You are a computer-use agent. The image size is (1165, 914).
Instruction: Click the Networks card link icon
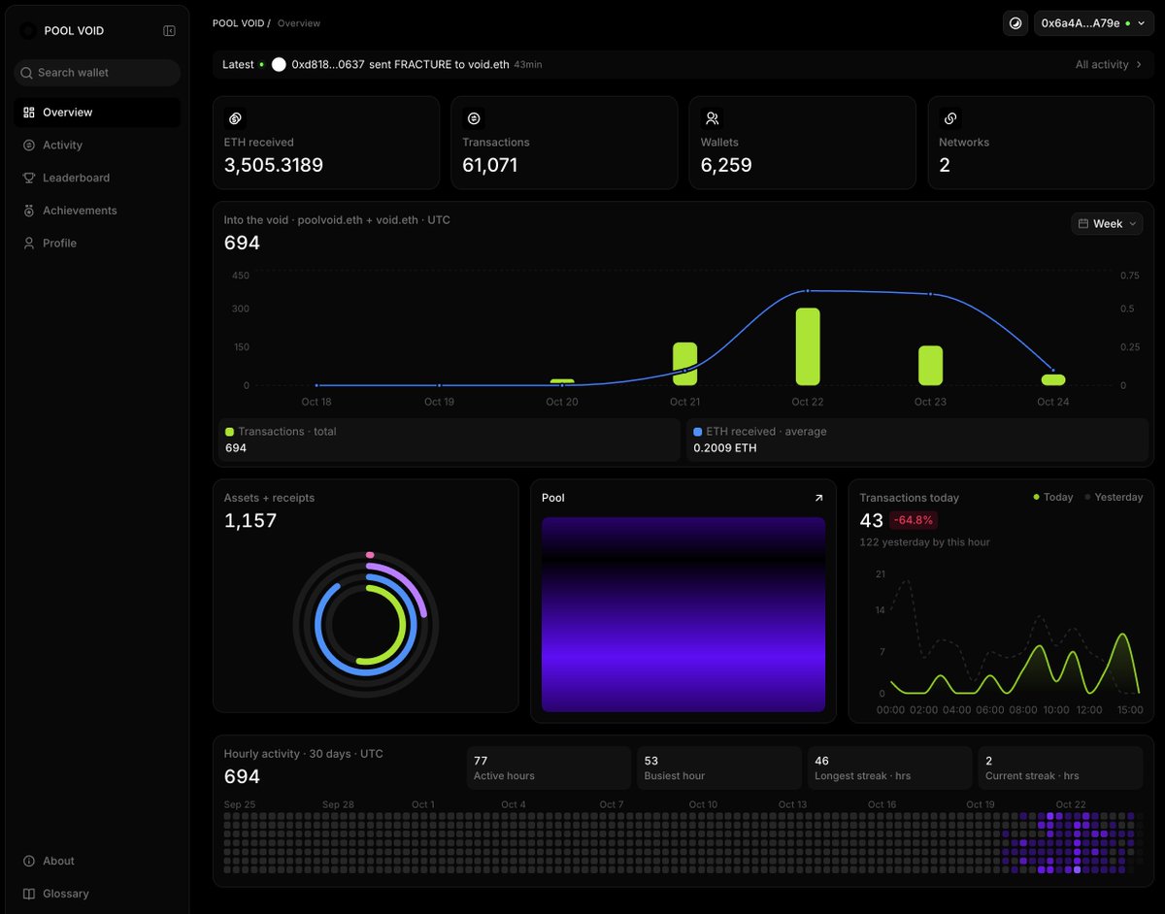coord(950,118)
